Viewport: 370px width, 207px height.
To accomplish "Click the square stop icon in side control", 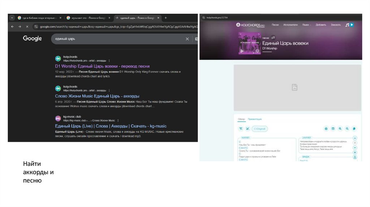I will coord(355,153).
